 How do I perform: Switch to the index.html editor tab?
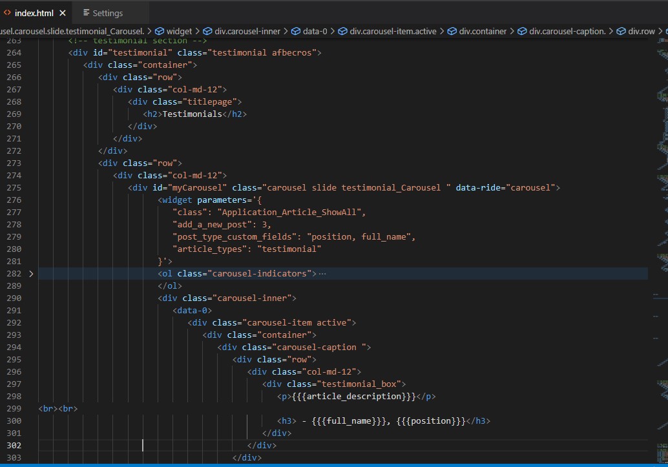(34, 13)
